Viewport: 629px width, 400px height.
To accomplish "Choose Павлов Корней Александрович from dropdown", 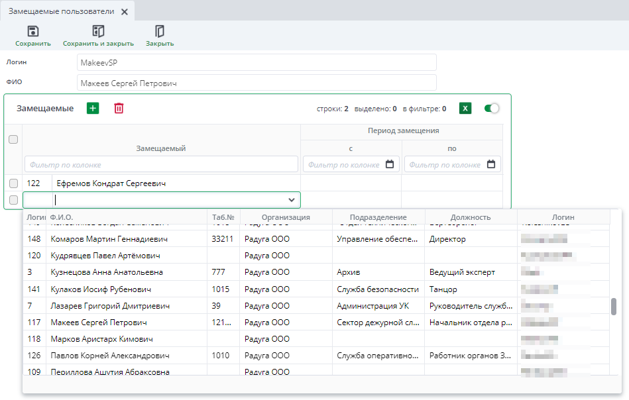I will coord(109,356).
